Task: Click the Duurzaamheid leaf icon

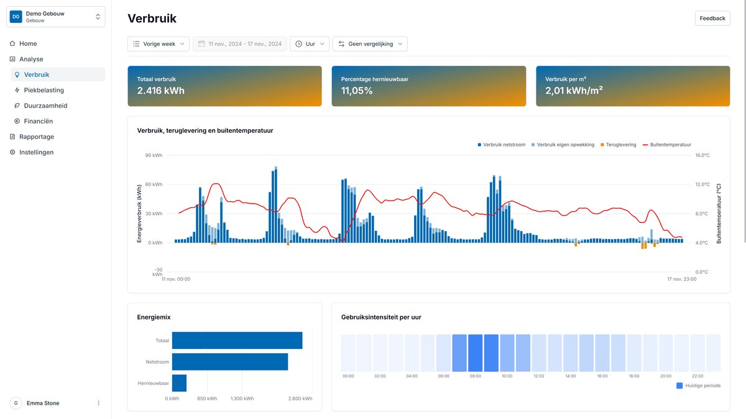Action: 17,106
